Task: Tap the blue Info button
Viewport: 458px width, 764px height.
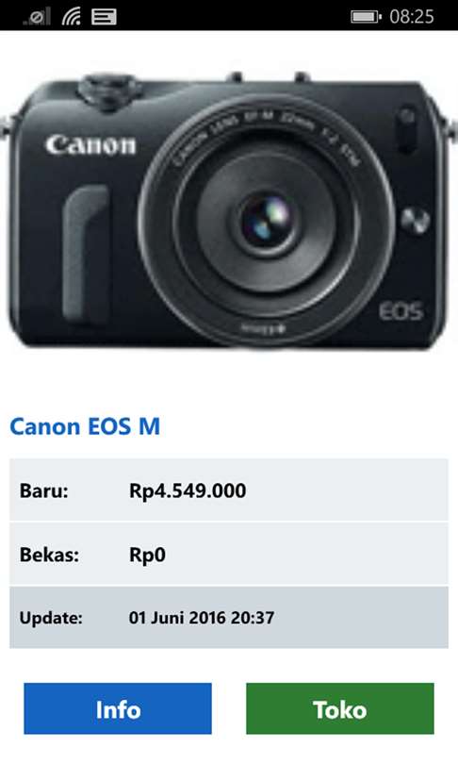Action: pos(118,708)
